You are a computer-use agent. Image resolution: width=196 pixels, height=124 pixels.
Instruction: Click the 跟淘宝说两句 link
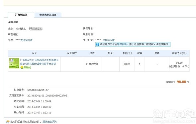(x=50, y=122)
